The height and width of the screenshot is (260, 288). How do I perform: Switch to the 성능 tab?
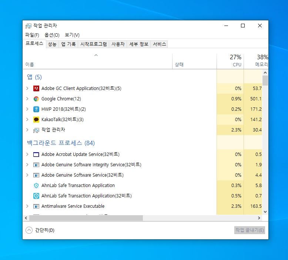52,44
